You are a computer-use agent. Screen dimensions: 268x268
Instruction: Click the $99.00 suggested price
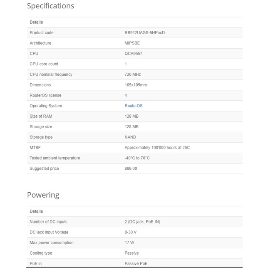pyautogui.click(x=131, y=169)
